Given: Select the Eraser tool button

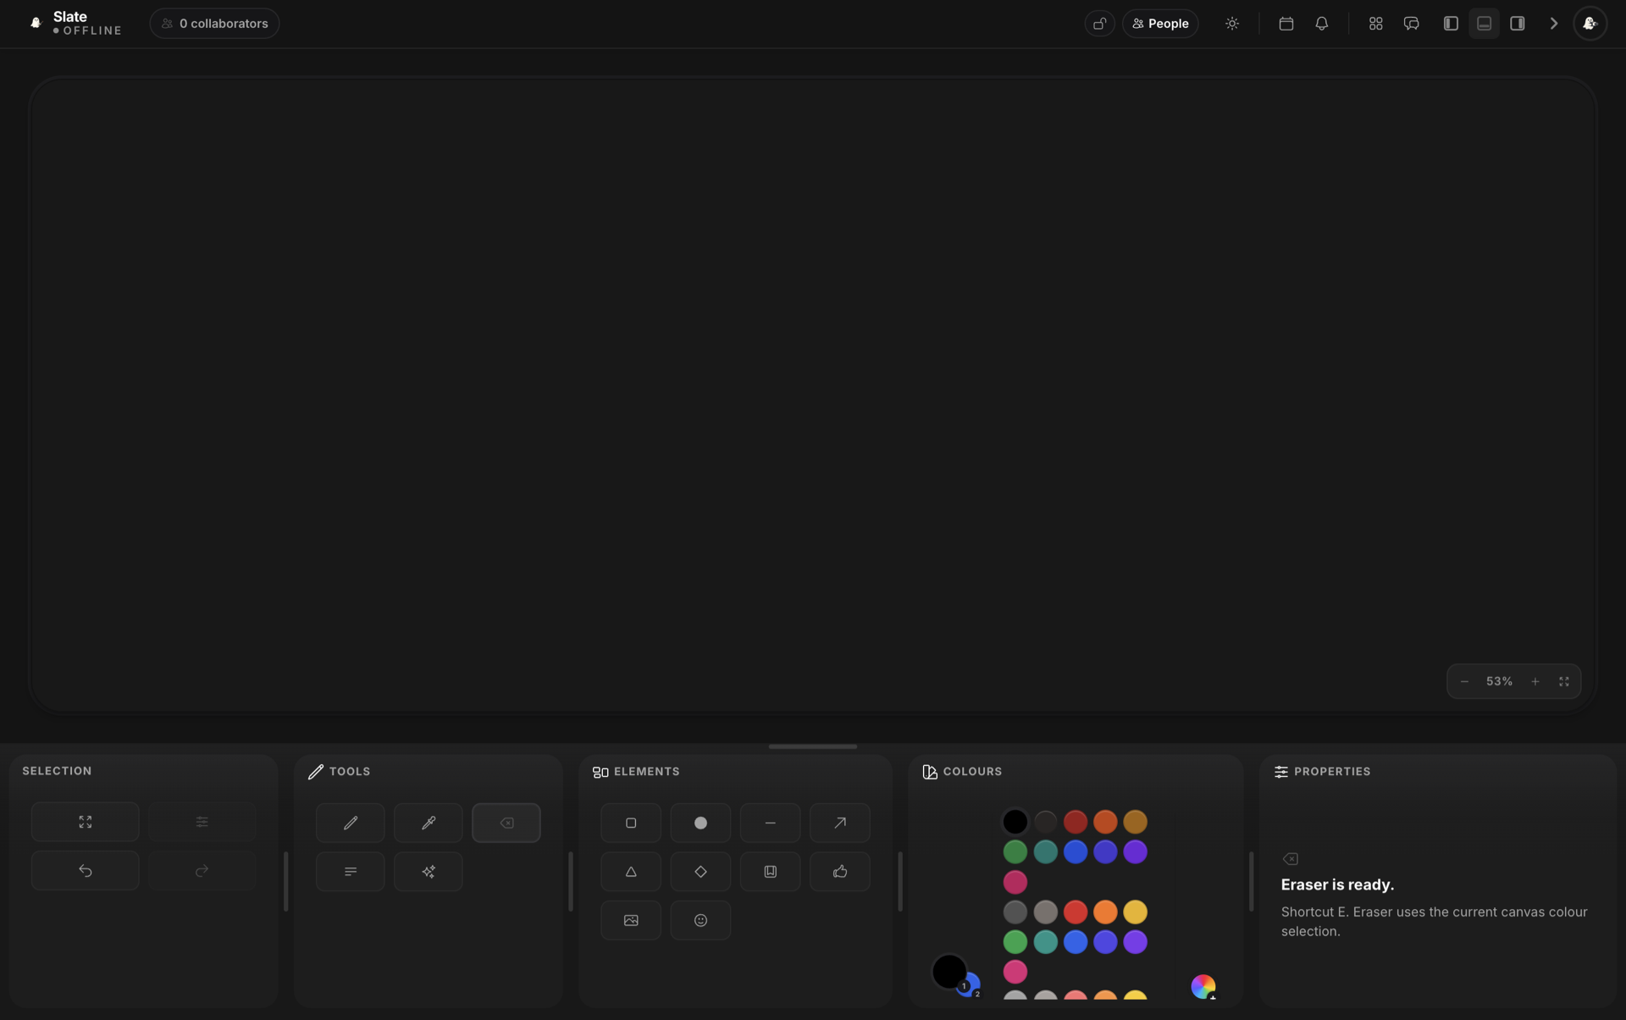Looking at the screenshot, I should (506, 823).
